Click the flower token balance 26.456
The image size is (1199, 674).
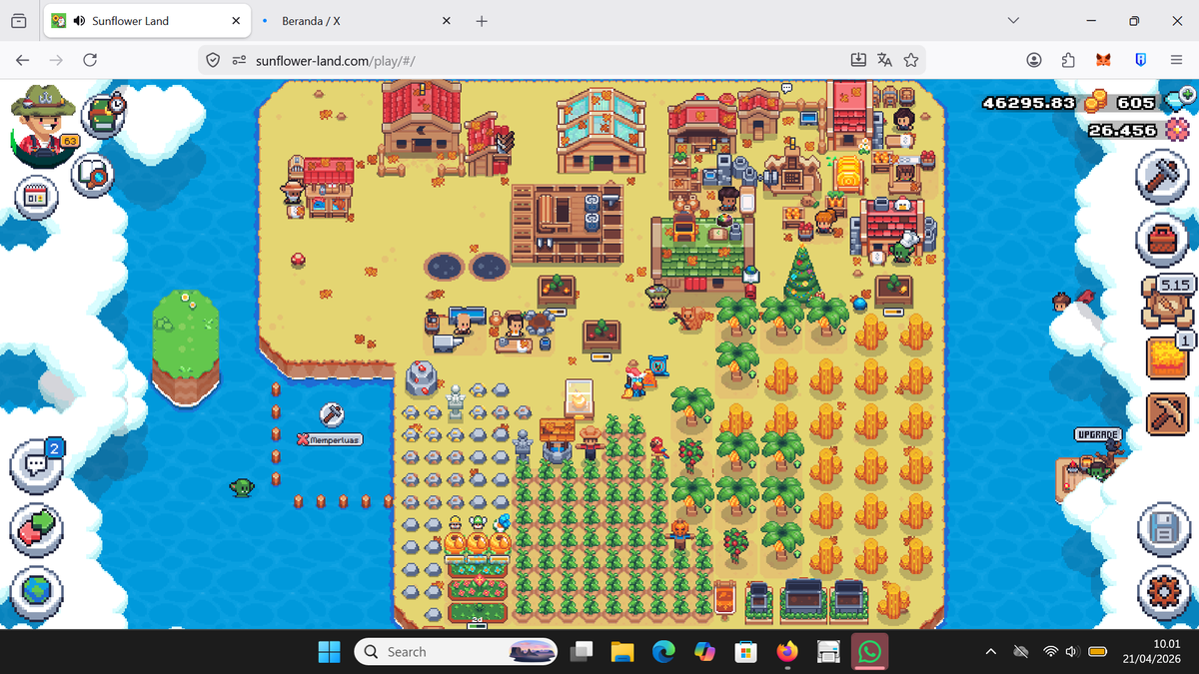point(1123,131)
